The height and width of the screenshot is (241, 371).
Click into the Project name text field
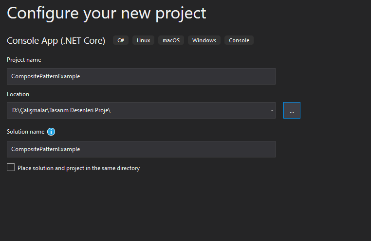pyautogui.click(x=141, y=76)
